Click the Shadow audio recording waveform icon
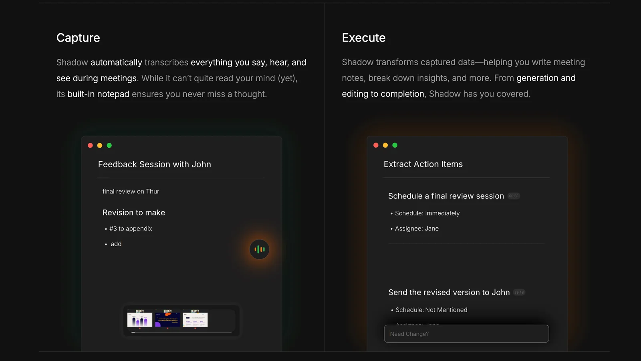Image resolution: width=641 pixels, height=361 pixels. click(x=259, y=249)
